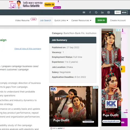Select the Category Bank/Non-Bank Fin. Institution text
The height and width of the screenshot is (130, 130).
click(74, 33)
